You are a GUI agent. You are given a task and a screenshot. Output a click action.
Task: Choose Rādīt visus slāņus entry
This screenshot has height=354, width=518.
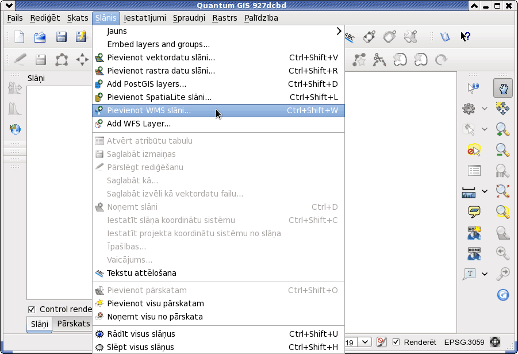pyautogui.click(x=218, y=334)
